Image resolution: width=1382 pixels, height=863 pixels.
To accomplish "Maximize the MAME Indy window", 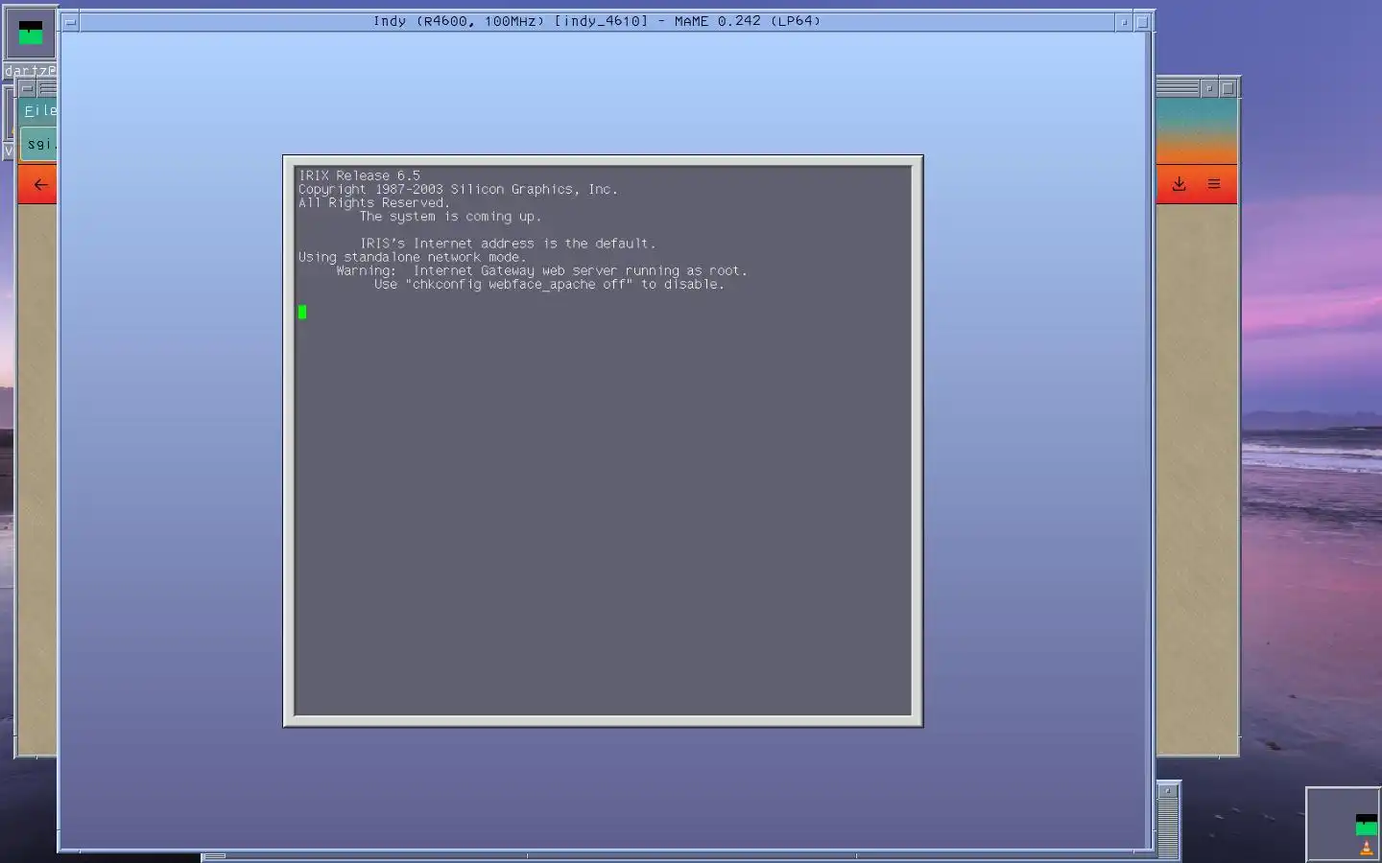I will (1142, 21).
